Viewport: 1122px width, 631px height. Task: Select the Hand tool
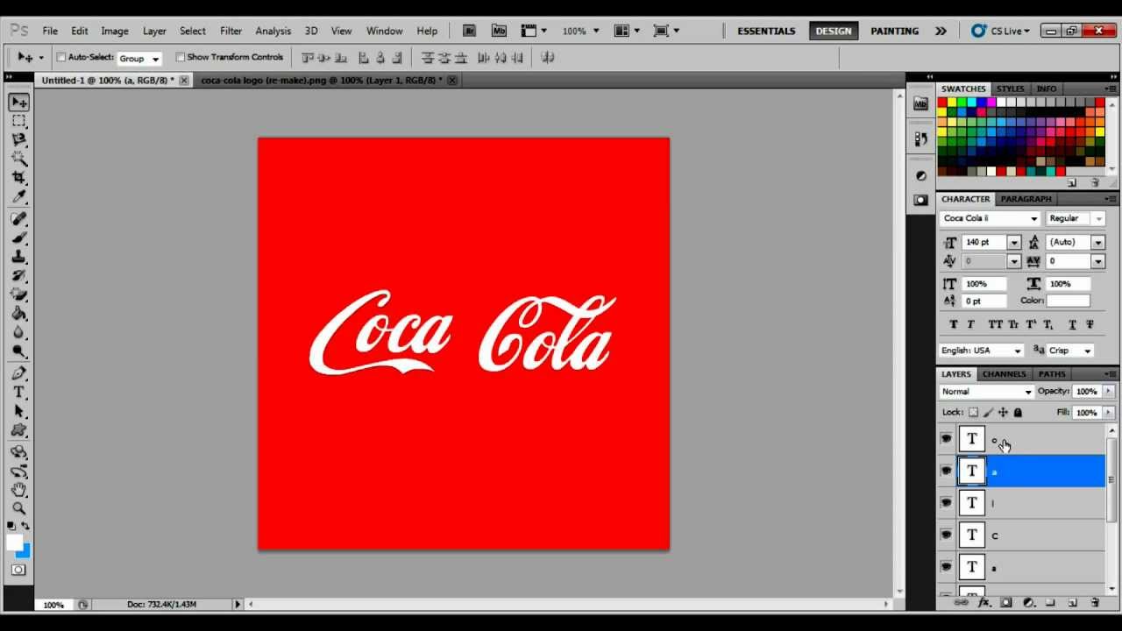pyautogui.click(x=19, y=490)
